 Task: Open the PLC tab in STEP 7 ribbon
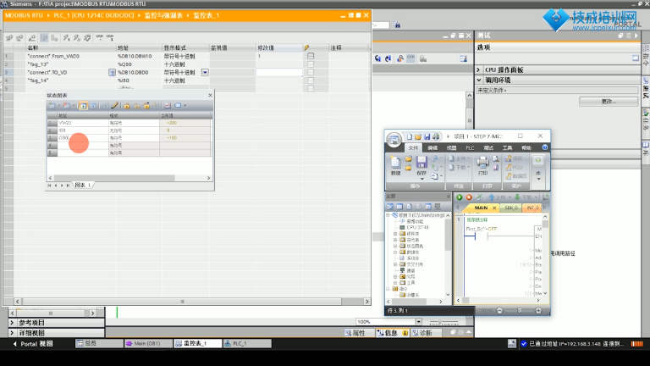[x=470, y=147]
